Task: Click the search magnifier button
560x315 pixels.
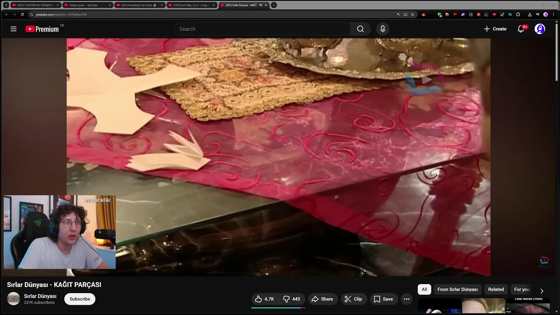Action: 360,29
